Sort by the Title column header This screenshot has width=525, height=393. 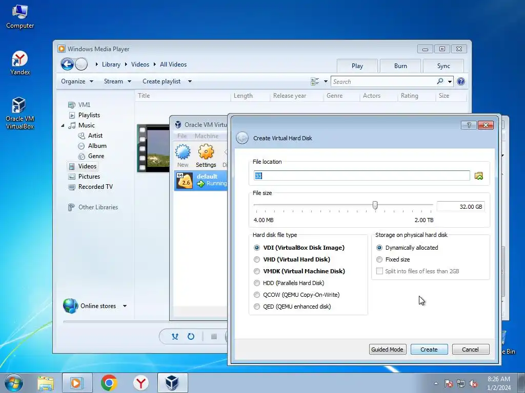[x=183, y=96]
